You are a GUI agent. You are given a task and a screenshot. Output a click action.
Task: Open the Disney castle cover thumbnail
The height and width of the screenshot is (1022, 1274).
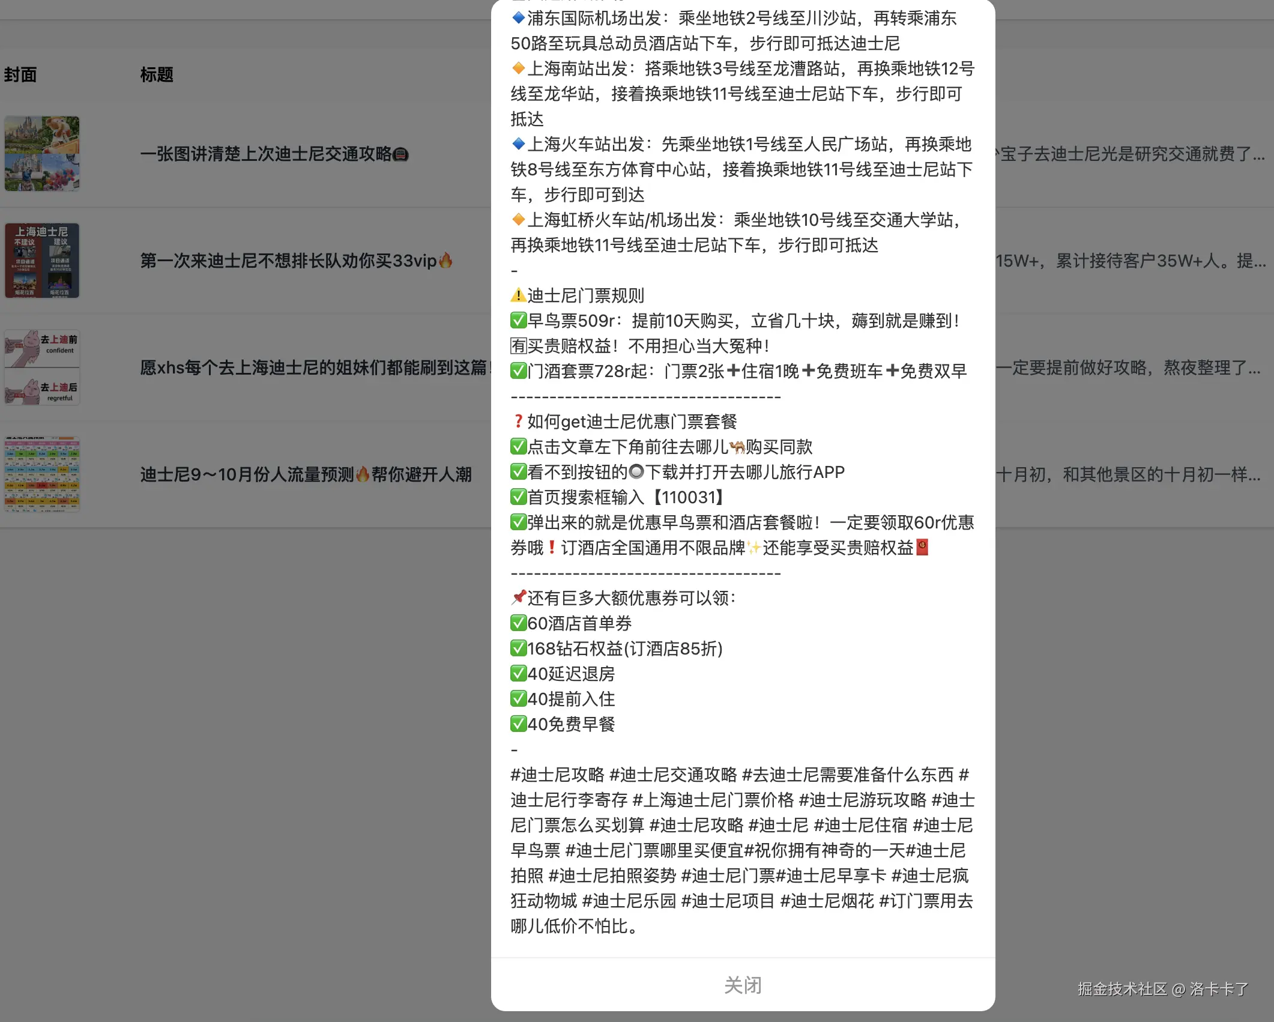click(42, 154)
